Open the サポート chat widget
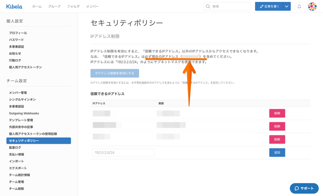The width and height of the screenshot is (323, 196). 304,188
